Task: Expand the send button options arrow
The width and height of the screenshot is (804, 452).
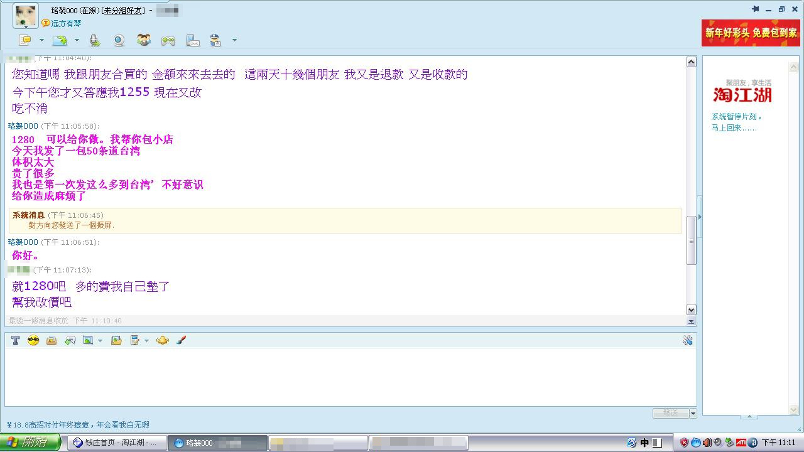Action: (x=693, y=413)
